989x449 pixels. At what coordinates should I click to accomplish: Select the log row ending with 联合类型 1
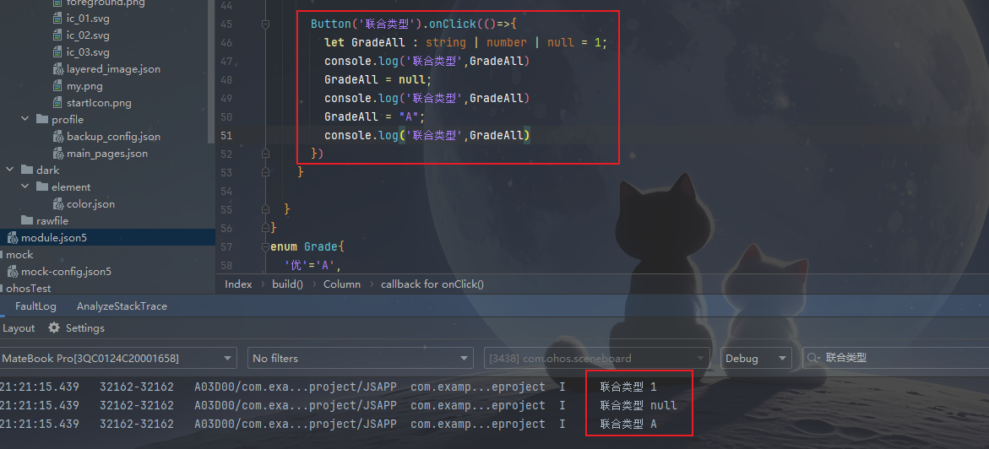pyautogui.click(x=495, y=387)
